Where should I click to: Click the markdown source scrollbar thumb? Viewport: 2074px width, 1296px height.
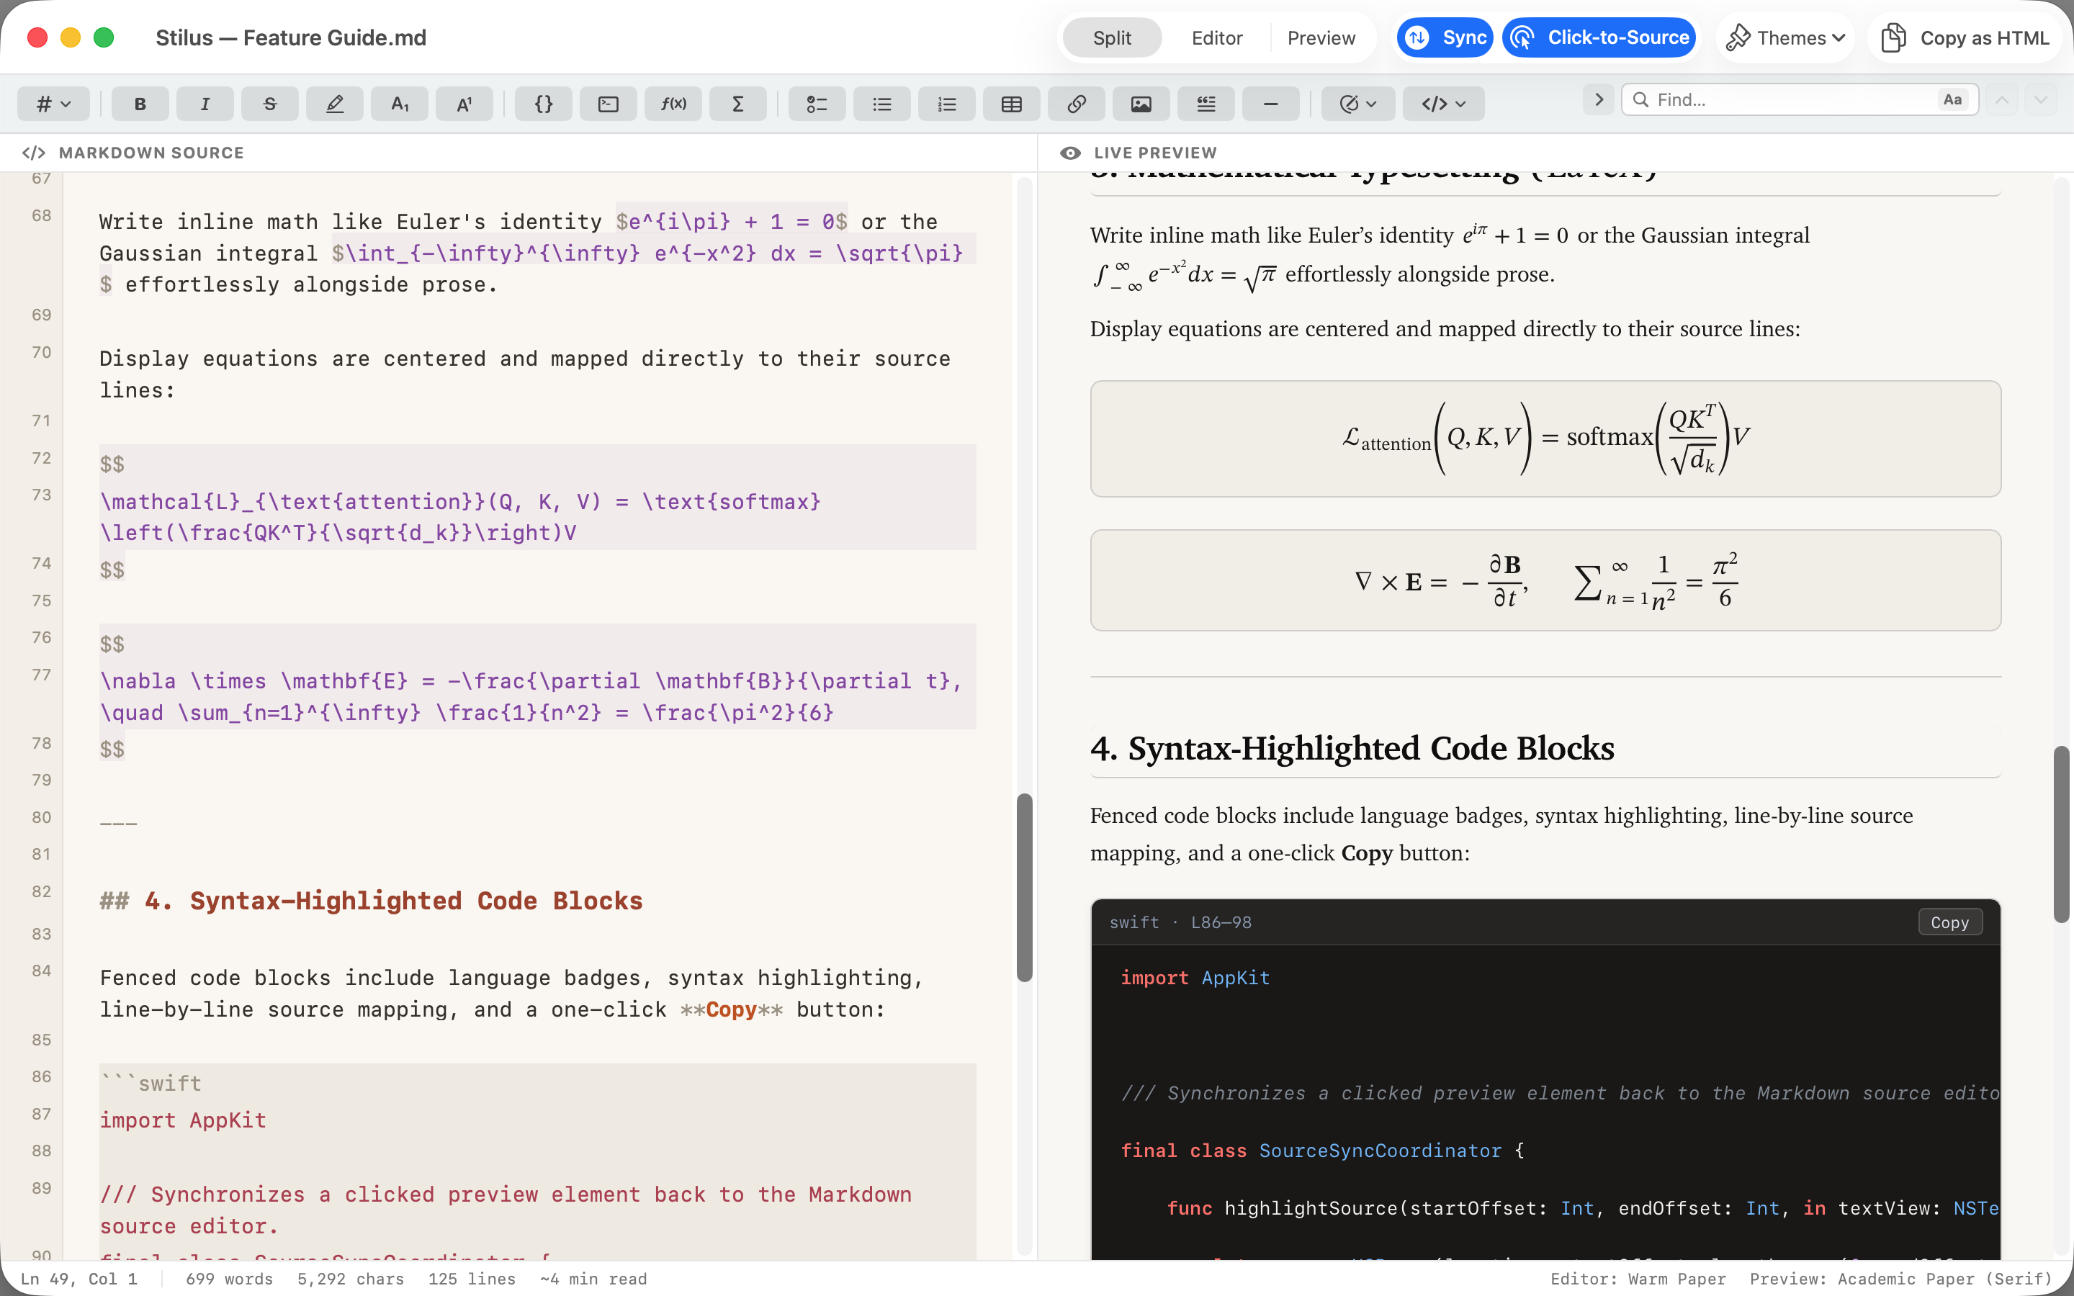[x=1024, y=887]
